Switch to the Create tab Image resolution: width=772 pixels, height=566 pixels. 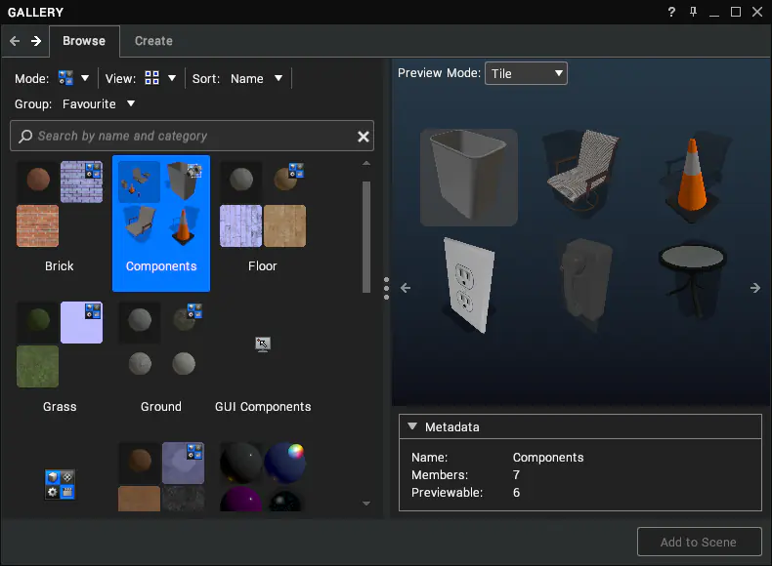153,41
